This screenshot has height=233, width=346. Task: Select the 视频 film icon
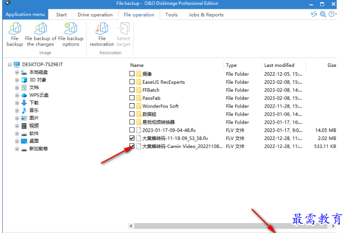24,126
